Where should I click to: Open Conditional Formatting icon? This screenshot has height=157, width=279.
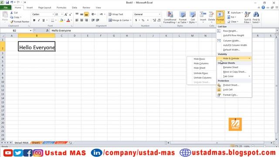pos(170,14)
